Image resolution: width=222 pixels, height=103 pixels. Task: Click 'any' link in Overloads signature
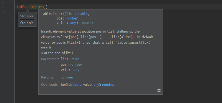[96, 85]
